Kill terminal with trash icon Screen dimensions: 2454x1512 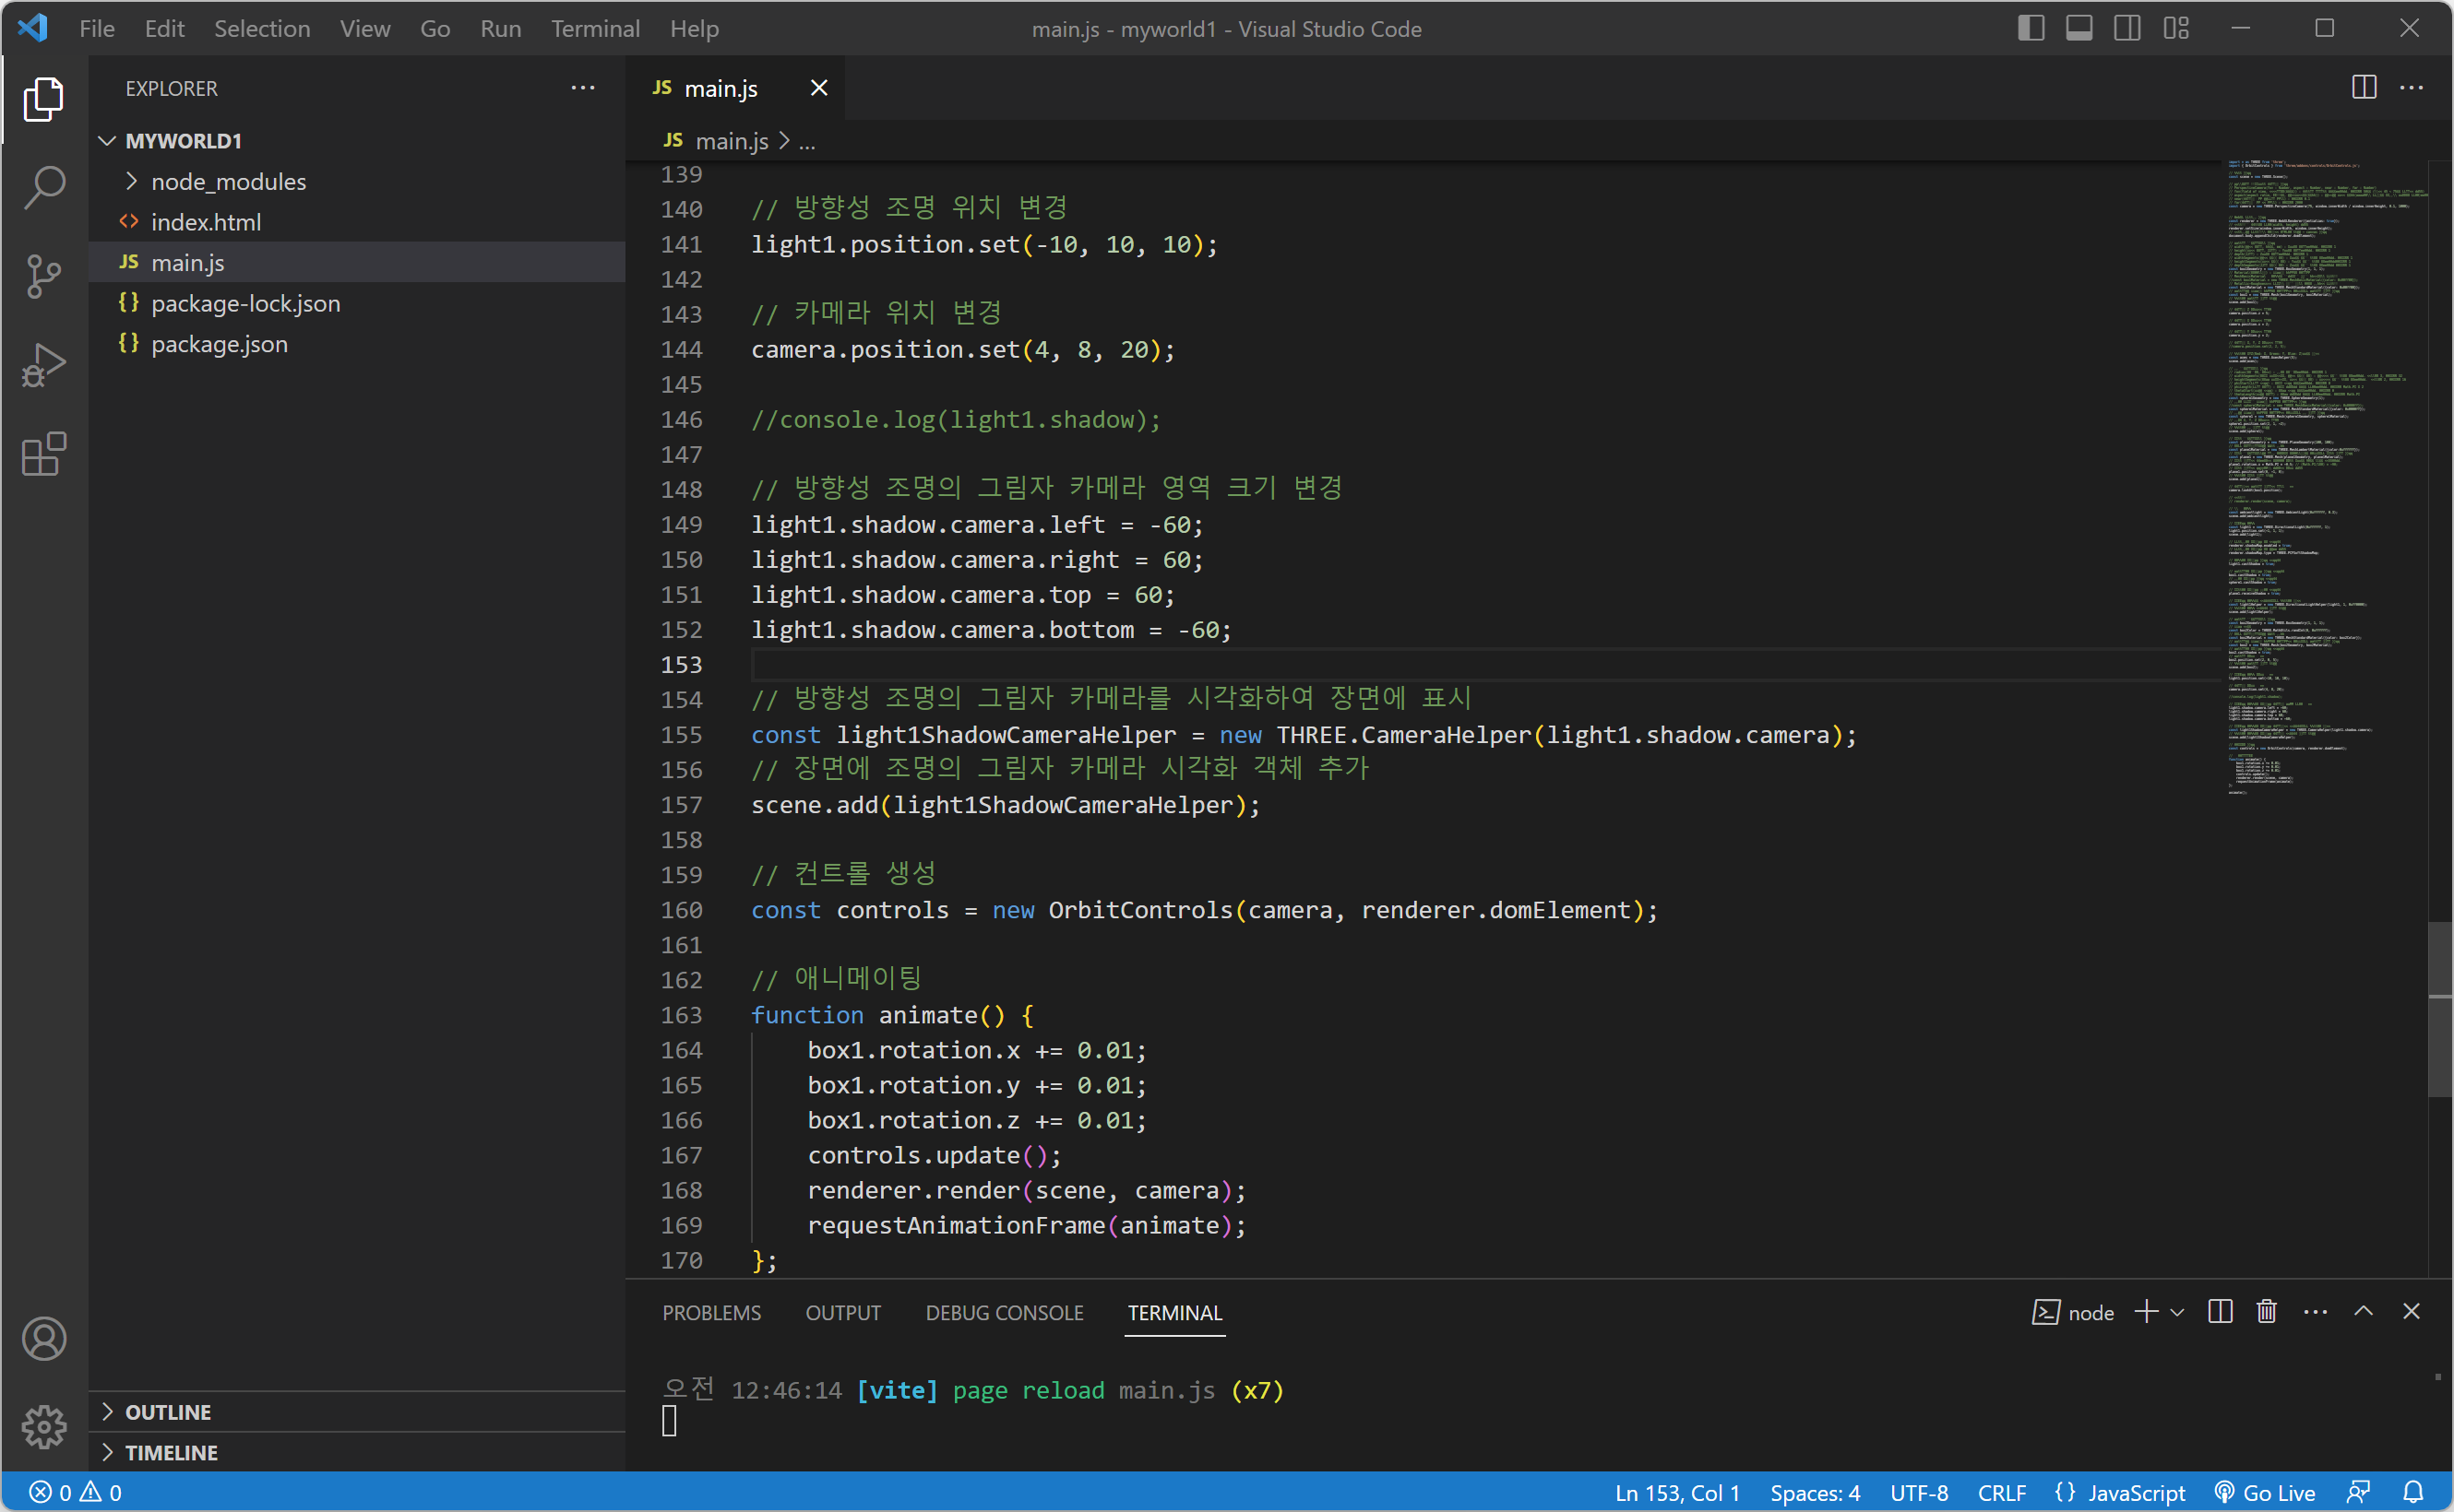[x=2266, y=1312]
